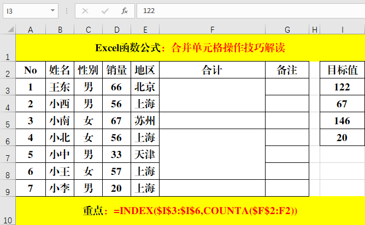The image size is (365, 225).
Task: Select column G header
Action: (x=287, y=30)
